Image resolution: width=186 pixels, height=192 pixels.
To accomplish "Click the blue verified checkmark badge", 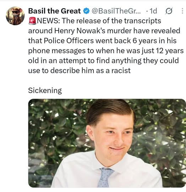I will [86, 11].
